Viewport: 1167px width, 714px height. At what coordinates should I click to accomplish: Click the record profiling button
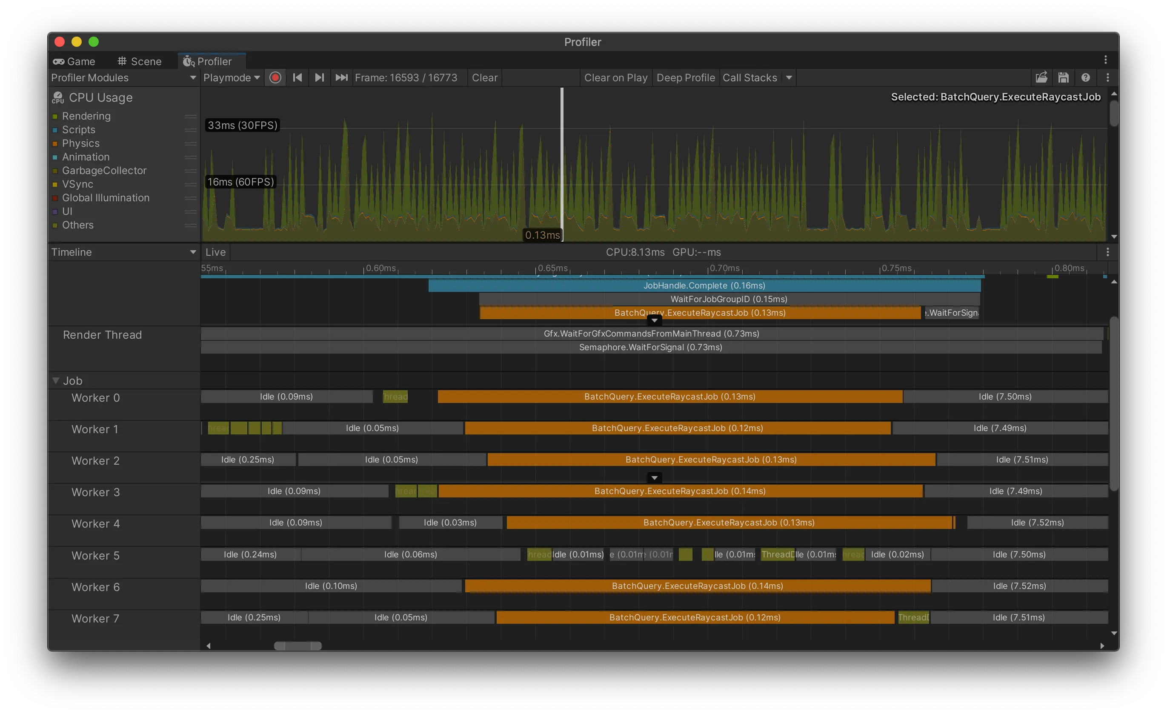coord(275,77)
